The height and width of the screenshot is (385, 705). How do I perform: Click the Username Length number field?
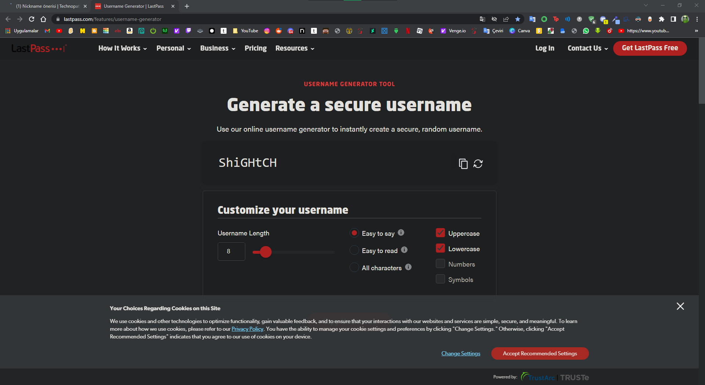coord(231,252)
